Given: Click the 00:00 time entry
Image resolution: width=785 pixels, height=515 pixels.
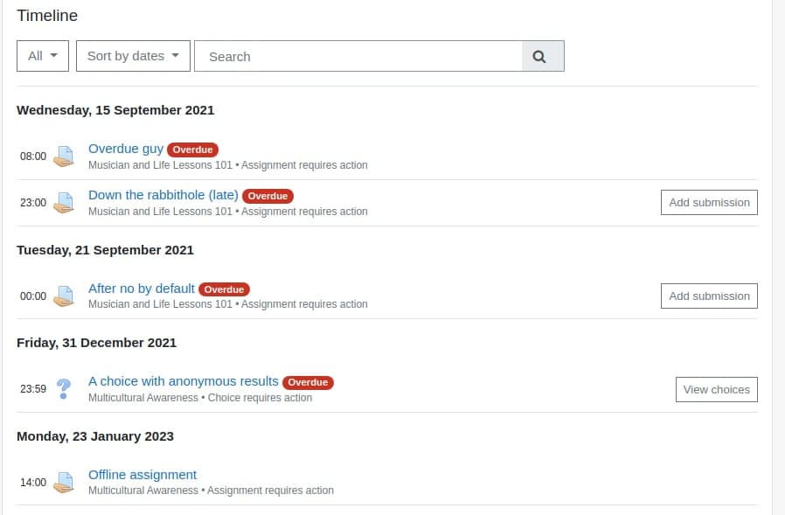Looking at the screenshot, I should pyautogui.click(x=33, y=296).
